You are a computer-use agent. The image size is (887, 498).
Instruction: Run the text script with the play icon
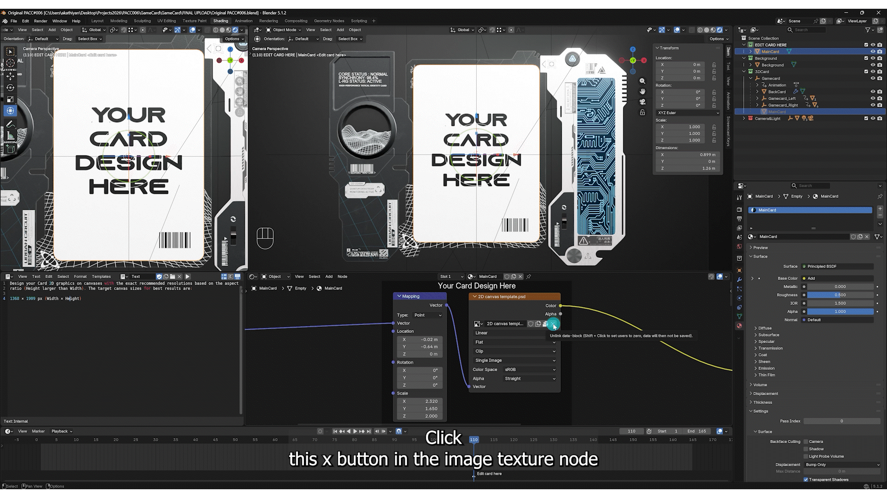[188, 277]
